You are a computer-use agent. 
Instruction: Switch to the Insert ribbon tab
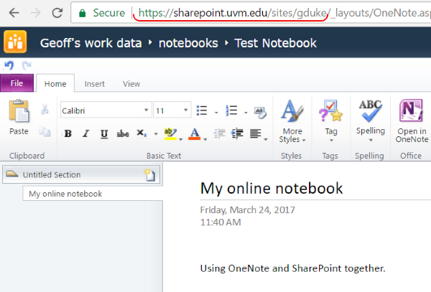95,84
